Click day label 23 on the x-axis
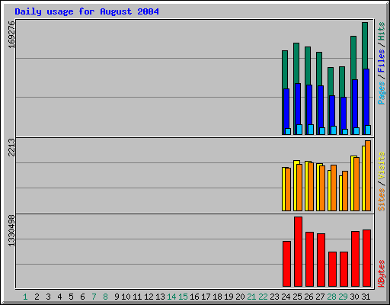The height and width of the screenshot is (305, 390). coord(274,297)
